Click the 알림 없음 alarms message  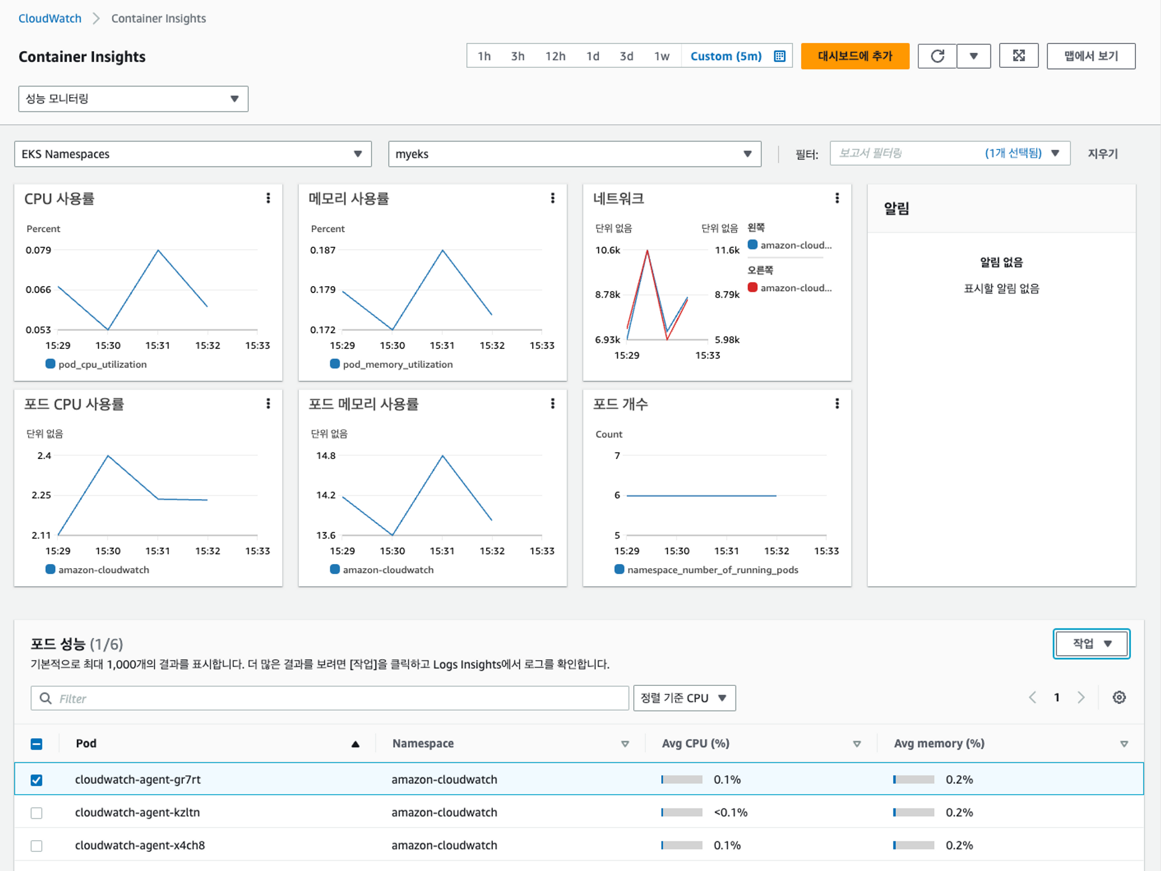(x=1001, y=262)
